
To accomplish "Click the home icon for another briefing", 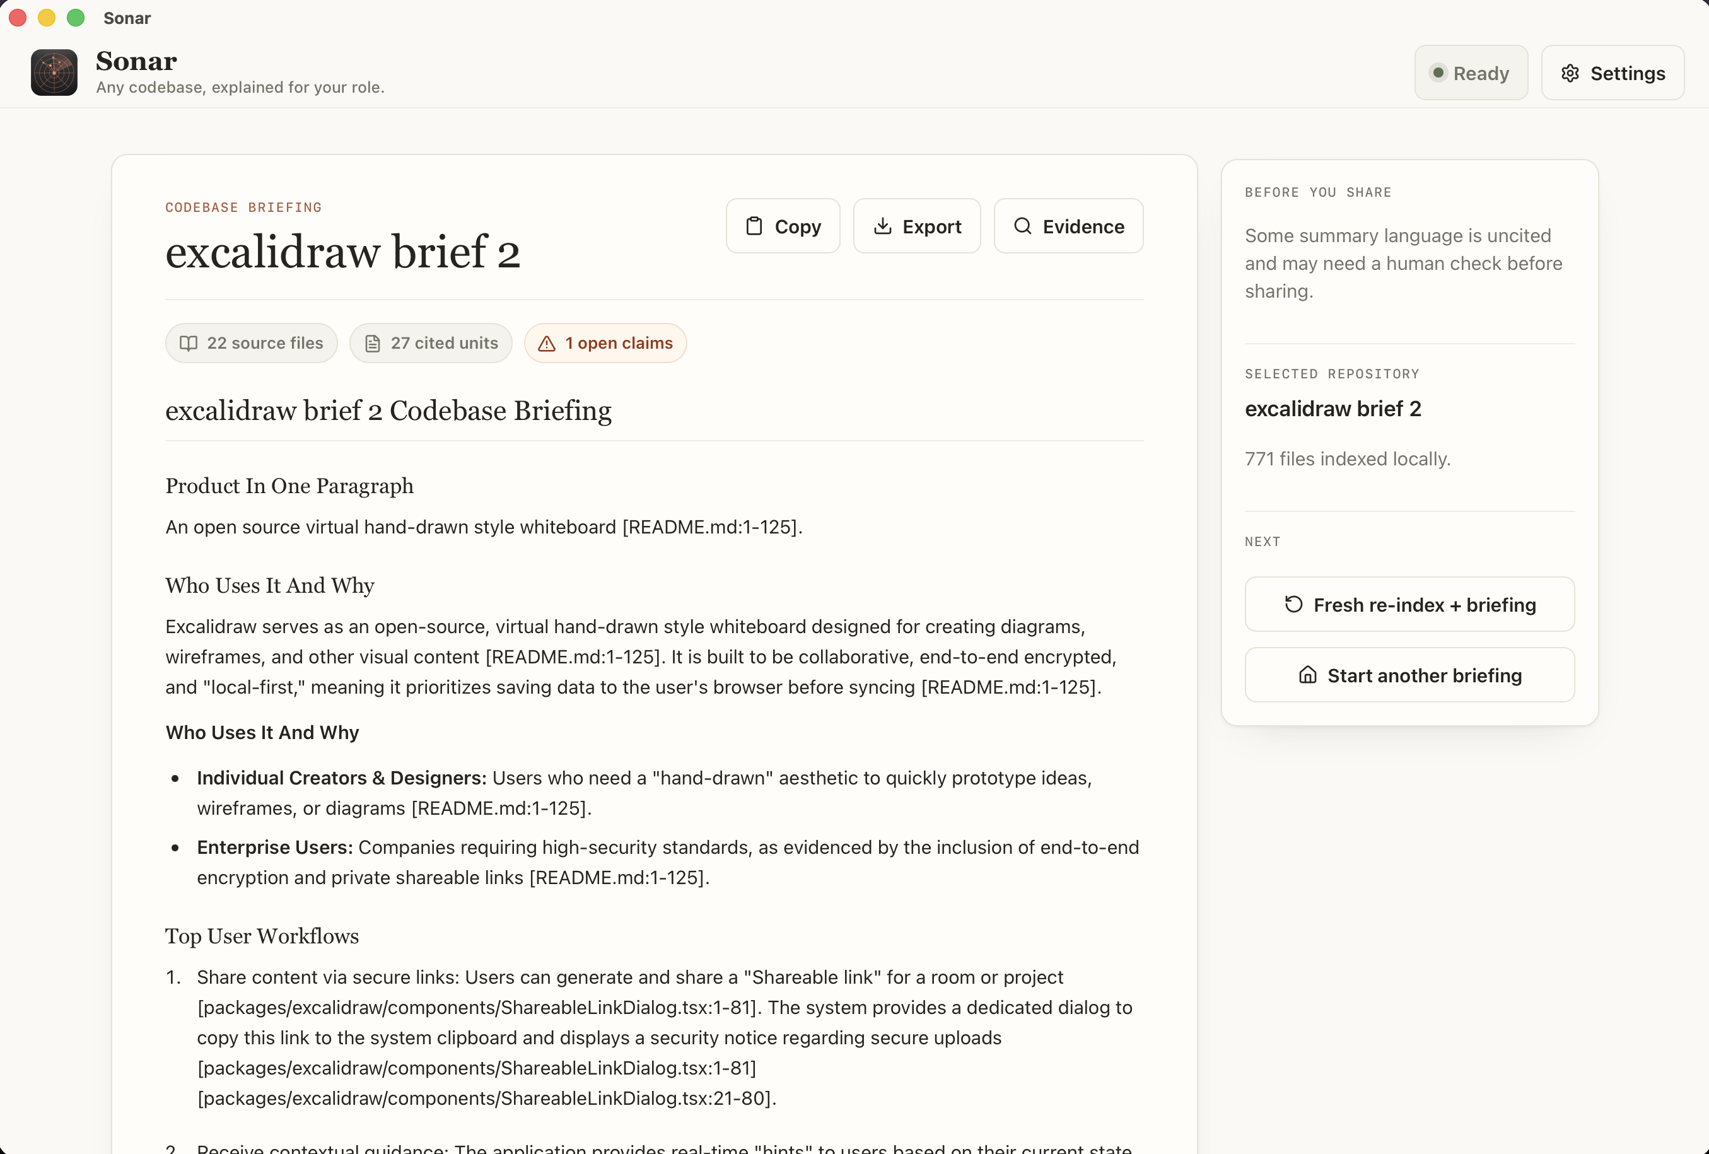I will tap(1307, 675).
